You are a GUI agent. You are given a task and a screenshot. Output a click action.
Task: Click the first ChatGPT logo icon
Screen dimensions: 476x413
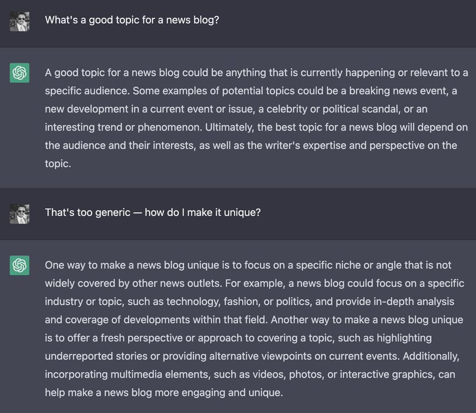pos(19,73)
